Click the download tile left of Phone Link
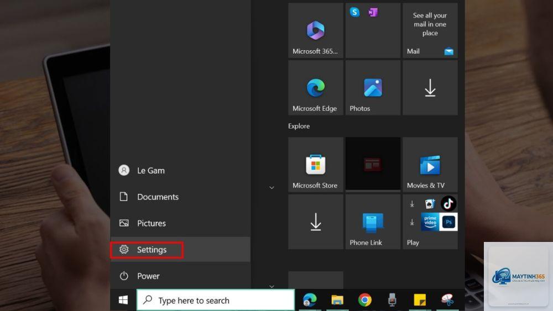The image size is (553, 311). (x=316, y=222)
